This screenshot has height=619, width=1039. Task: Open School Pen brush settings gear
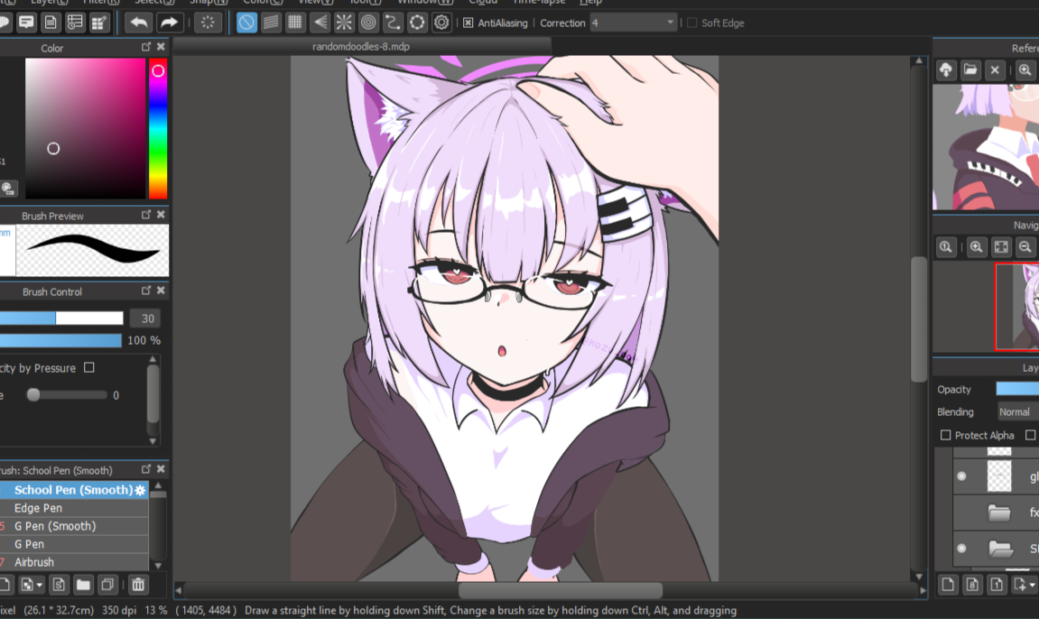click(x=140, y=490)
